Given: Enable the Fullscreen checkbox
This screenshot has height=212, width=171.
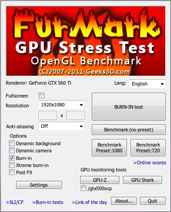Looking at the screenshot, I should [x=41, y=95].
